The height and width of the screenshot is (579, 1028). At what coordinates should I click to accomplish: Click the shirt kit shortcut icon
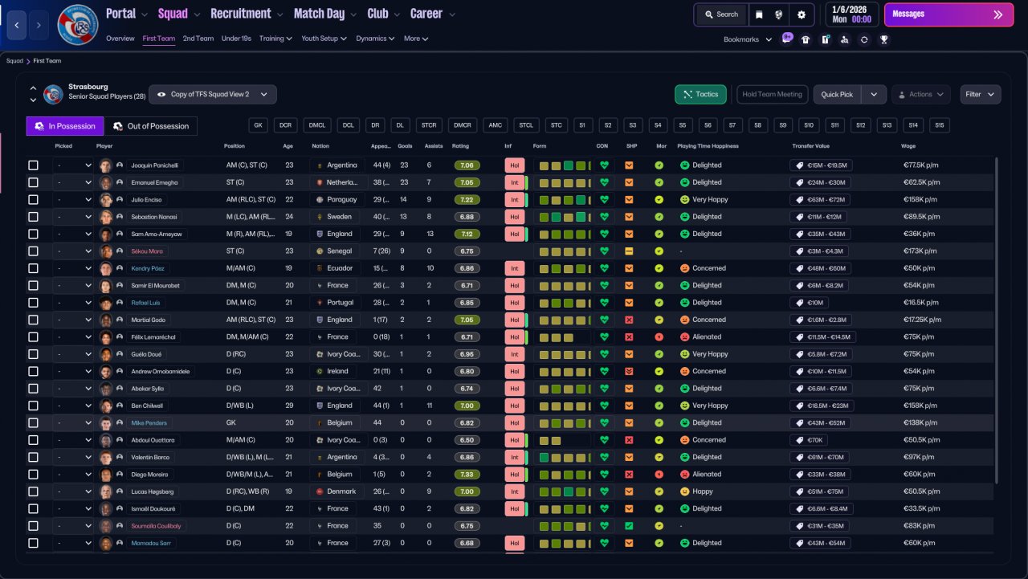click(x=806, y=39)
